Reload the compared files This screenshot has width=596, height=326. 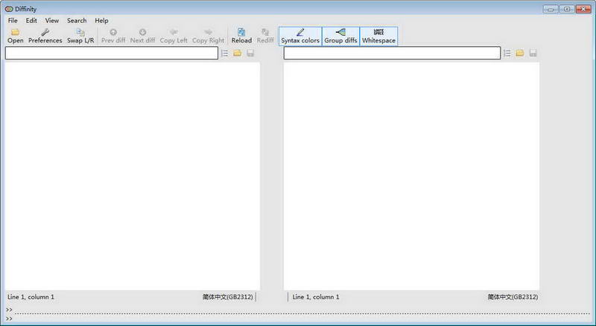(241, 36)
